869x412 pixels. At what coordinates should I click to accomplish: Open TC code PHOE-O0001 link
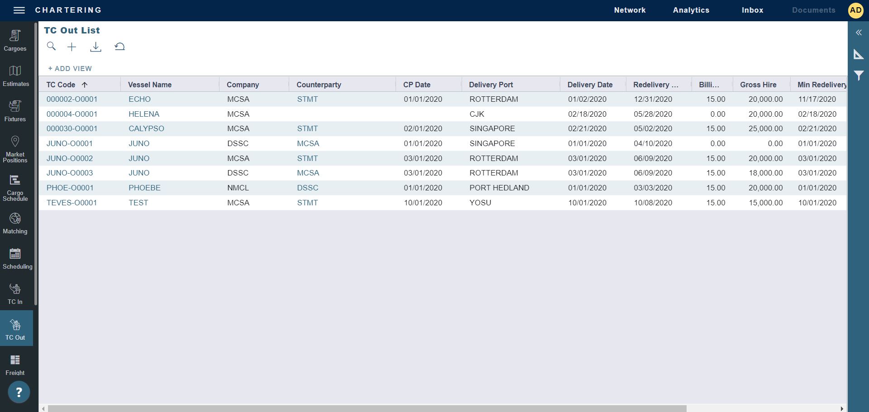click(70, 188)
